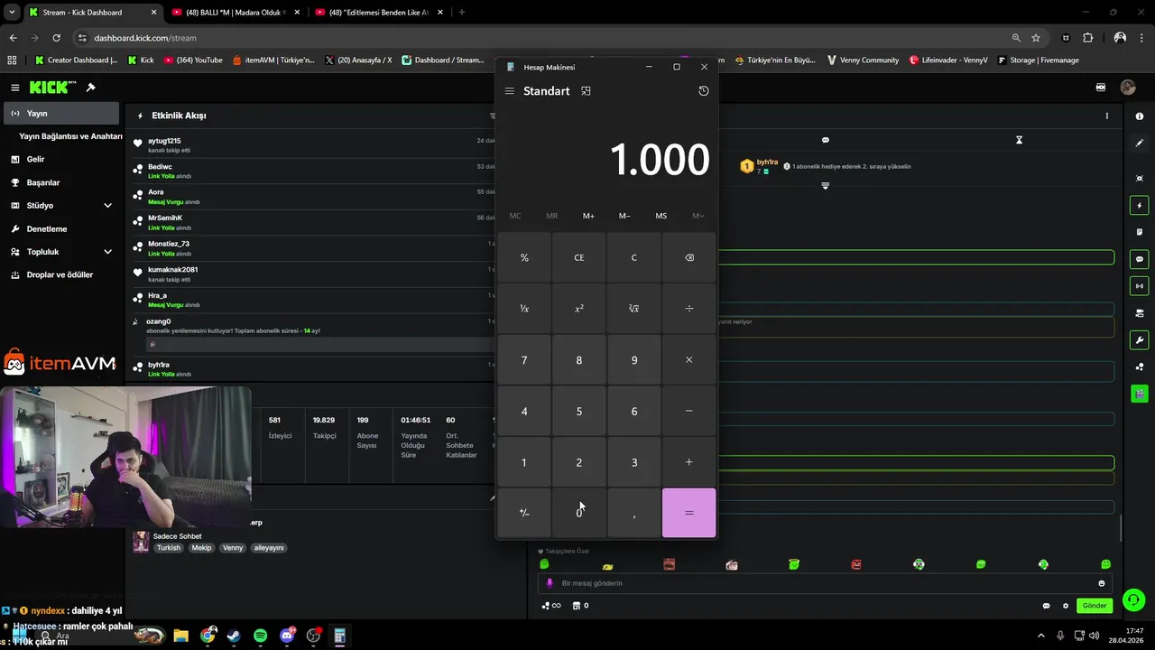Switch to the BALLI Madara Olduk browser tab
The width and height of the screenshot is (1155, 650).
pos(235,13)
